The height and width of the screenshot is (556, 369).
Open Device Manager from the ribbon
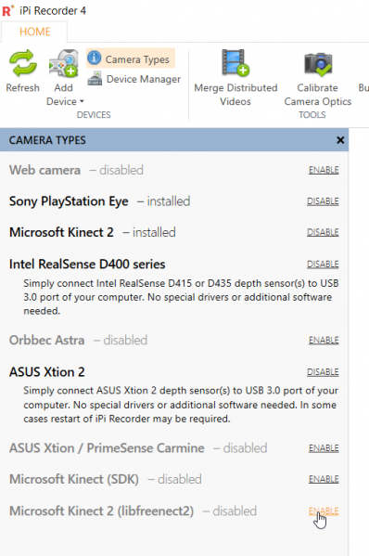pos(134,79)
